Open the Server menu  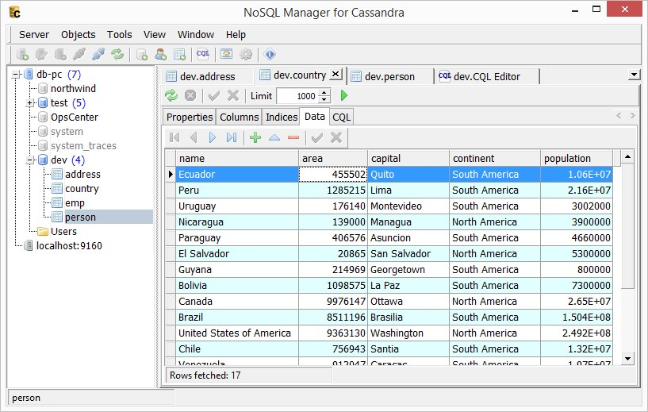click(x=34, y=35)
